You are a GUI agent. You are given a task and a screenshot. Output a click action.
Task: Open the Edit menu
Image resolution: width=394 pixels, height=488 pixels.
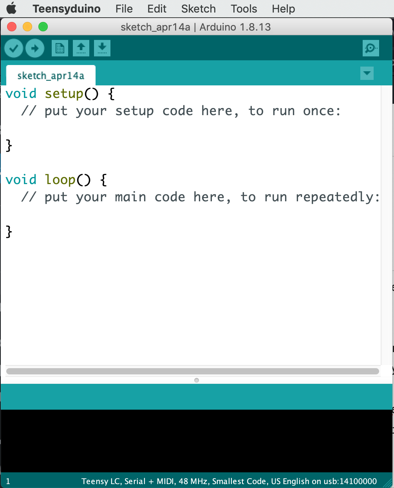click(157, 9)
